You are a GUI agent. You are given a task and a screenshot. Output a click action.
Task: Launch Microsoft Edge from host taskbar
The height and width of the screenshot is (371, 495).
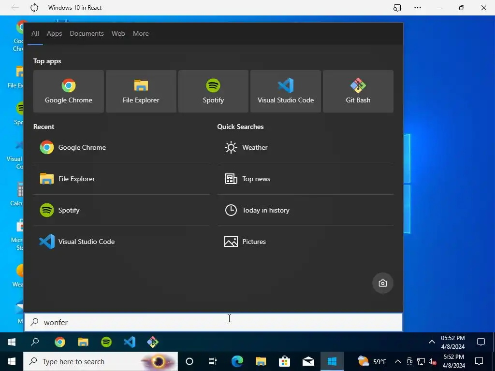pos(237,361)
